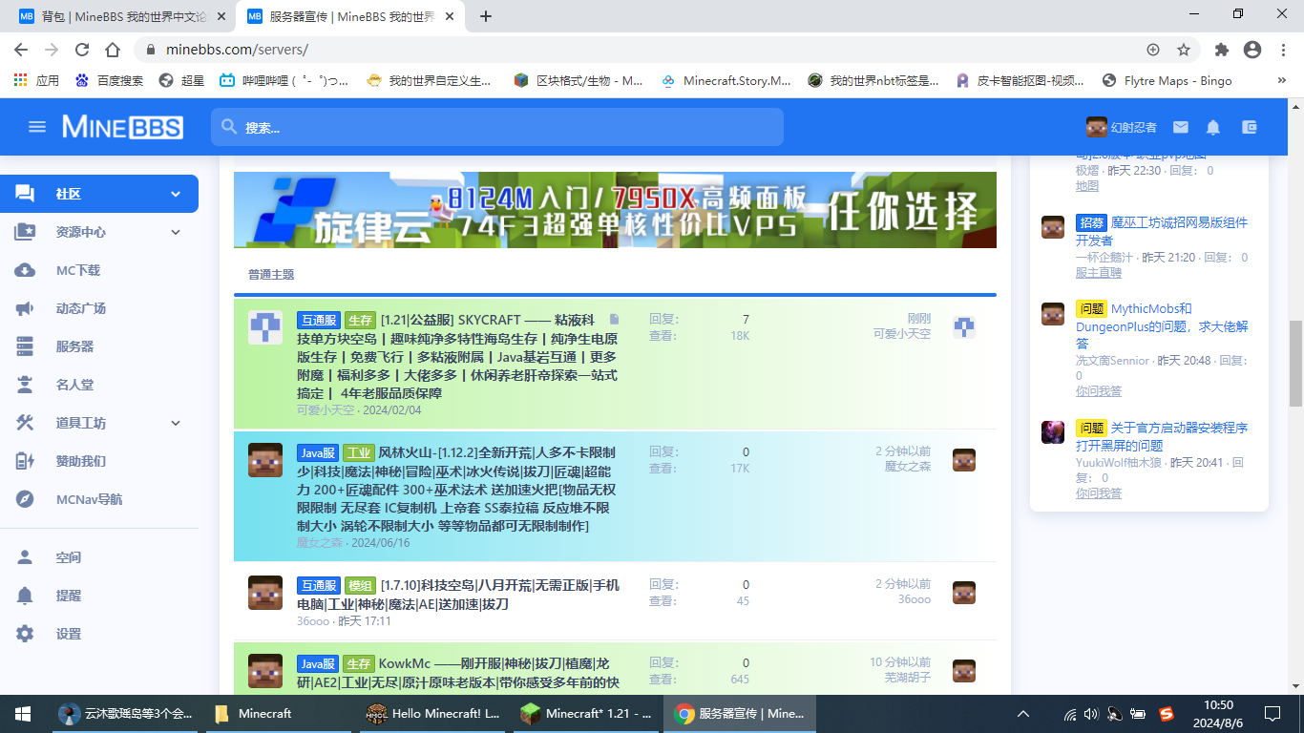
Task: Bookmark this page with the star
Action: pos(1184,50)
